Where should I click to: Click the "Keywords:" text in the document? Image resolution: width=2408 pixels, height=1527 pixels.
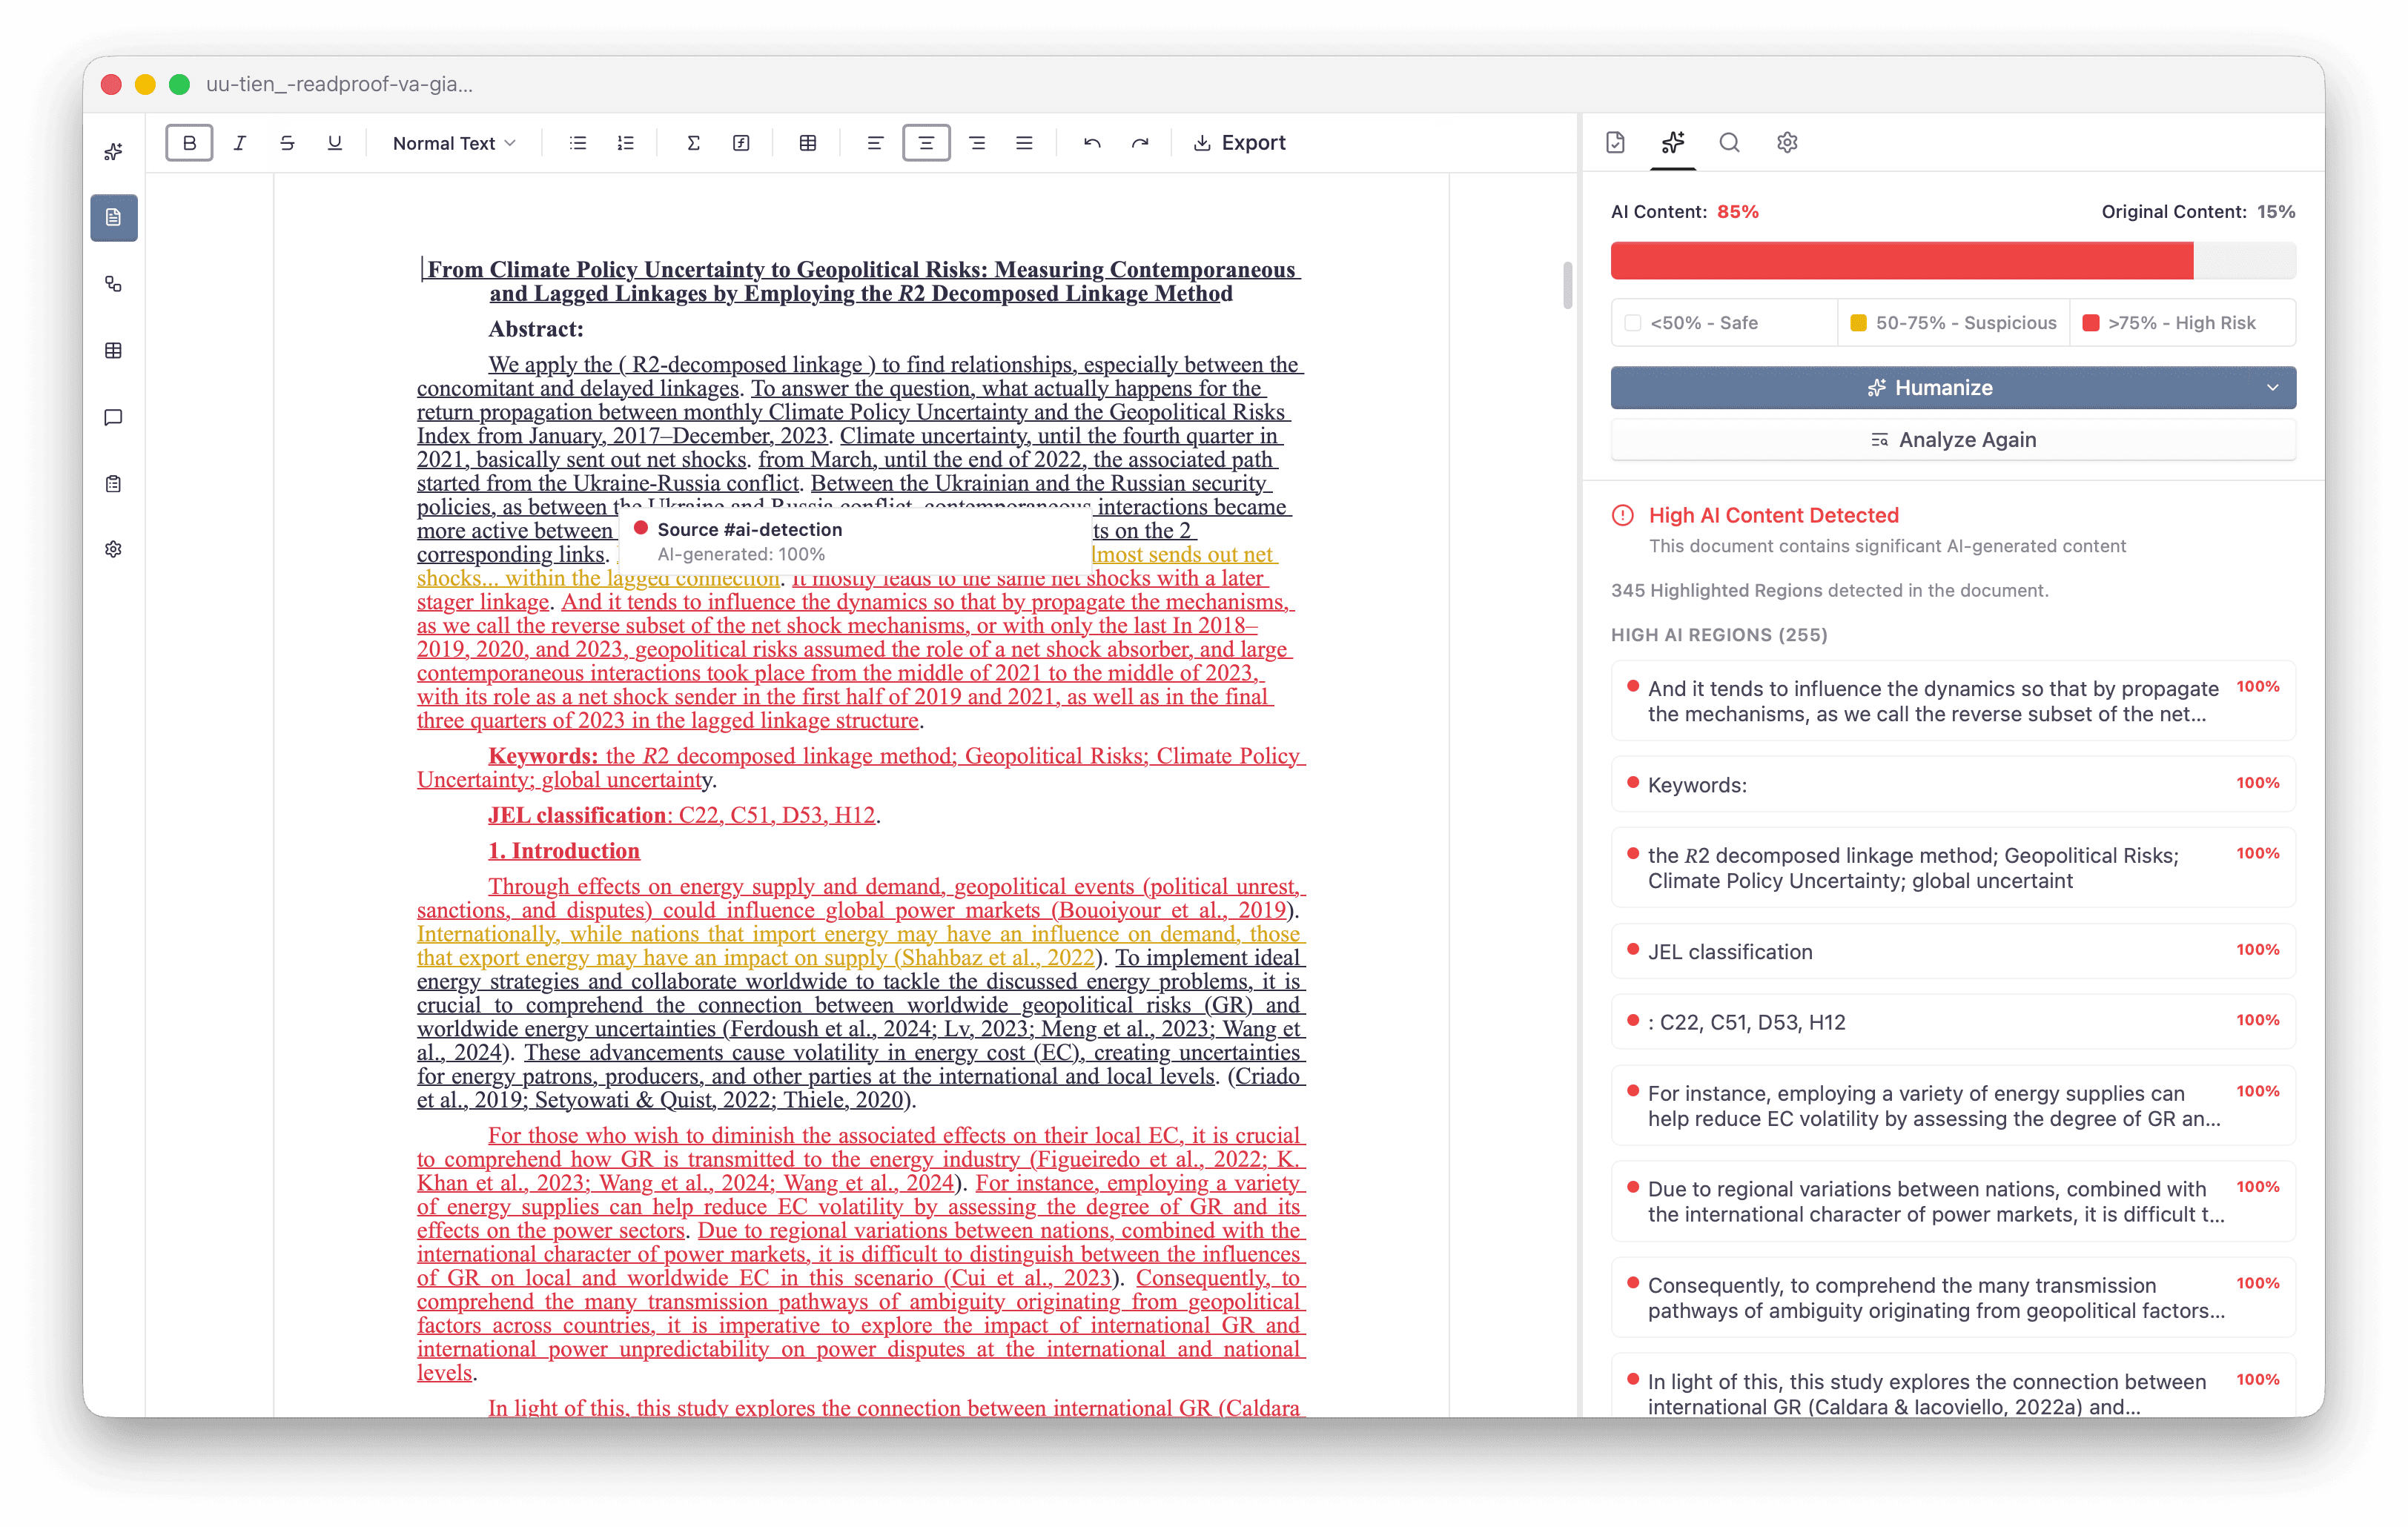pyautogui.click(x=543, y=756)
